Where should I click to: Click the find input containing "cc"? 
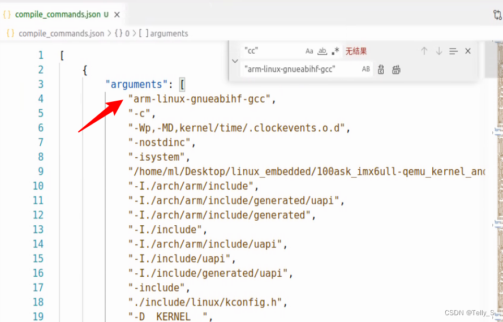point(273,51)
